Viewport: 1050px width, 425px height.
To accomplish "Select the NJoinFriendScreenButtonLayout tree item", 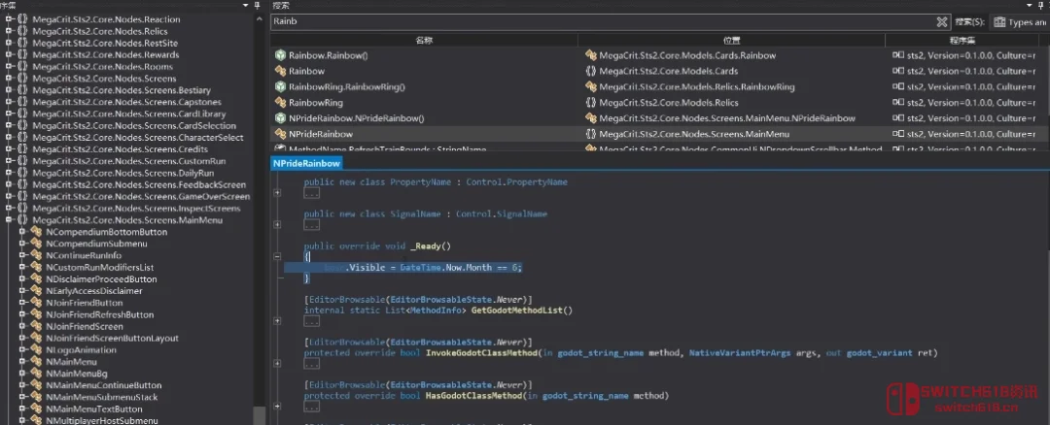I will point(112,338).
